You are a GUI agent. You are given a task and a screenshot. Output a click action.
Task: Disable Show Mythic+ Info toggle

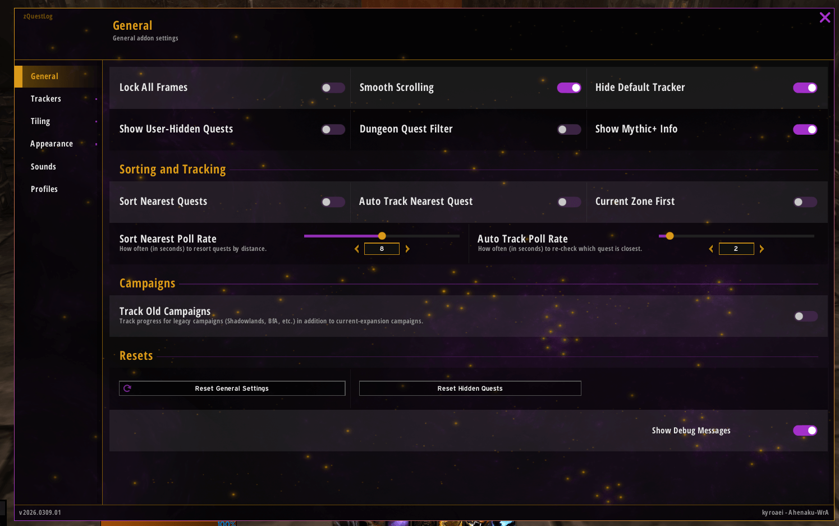coord(805,129)
